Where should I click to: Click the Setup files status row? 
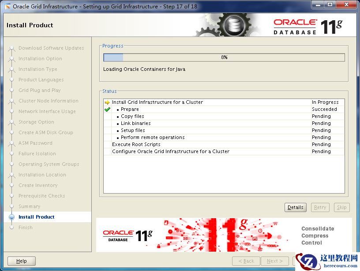click(x=224, y=131)
